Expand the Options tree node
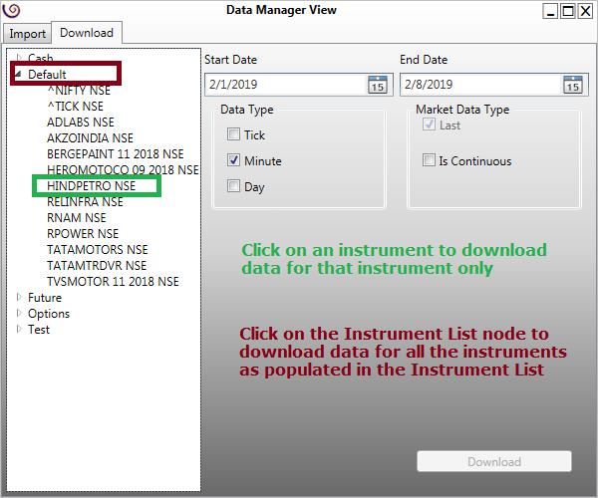This screenshot has width=598, height=498. [x=18, y=314]
